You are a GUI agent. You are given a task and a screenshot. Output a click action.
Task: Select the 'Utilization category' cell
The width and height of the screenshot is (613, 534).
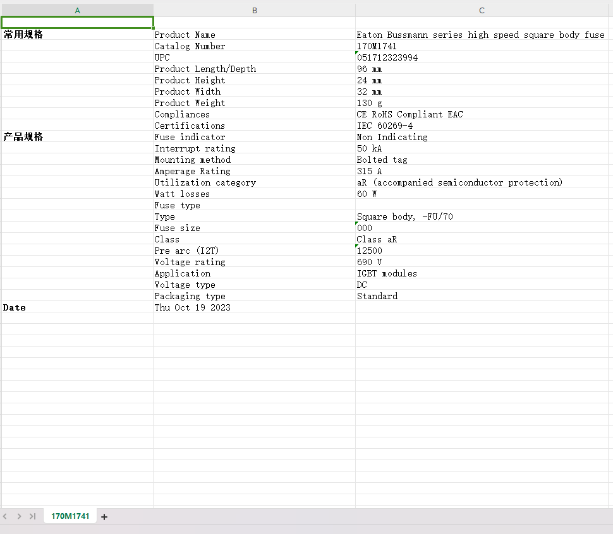255,182
